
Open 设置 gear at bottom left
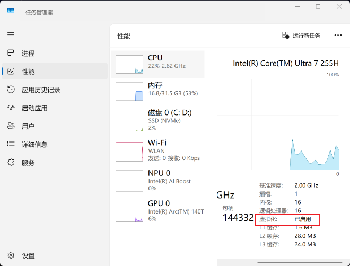11,255
